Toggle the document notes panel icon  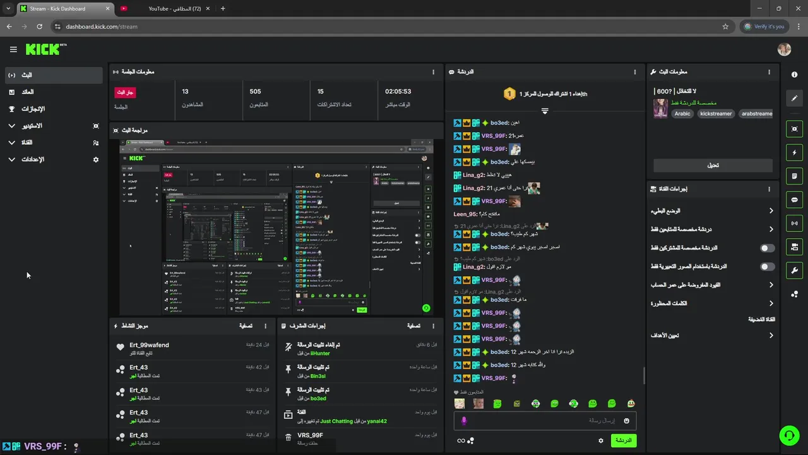pyautogui.click(x=794, y=176)
